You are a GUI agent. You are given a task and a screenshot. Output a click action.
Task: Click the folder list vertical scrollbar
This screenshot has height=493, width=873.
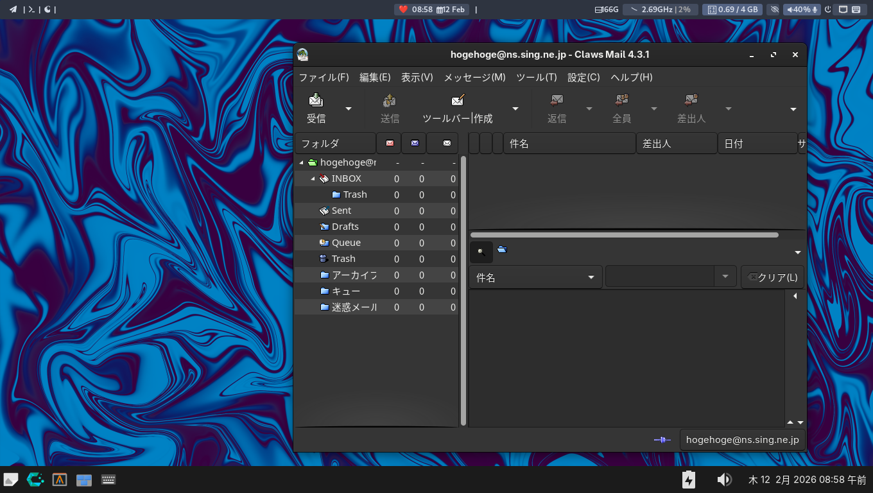point(463,290)
